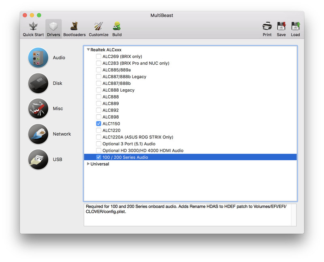Expand the Universal disclosure triangle
Screen dimensions: 324x262
pos(88,164)
